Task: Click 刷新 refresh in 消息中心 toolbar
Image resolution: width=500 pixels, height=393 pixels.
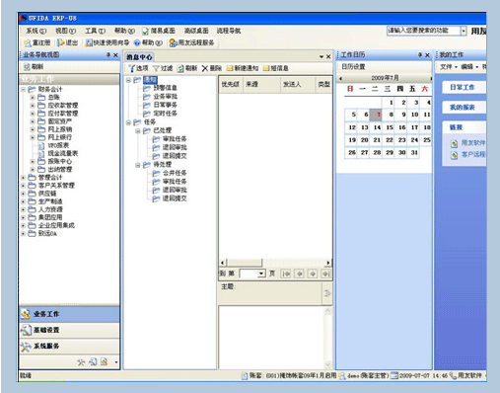Action: click(x=187, y=68)
